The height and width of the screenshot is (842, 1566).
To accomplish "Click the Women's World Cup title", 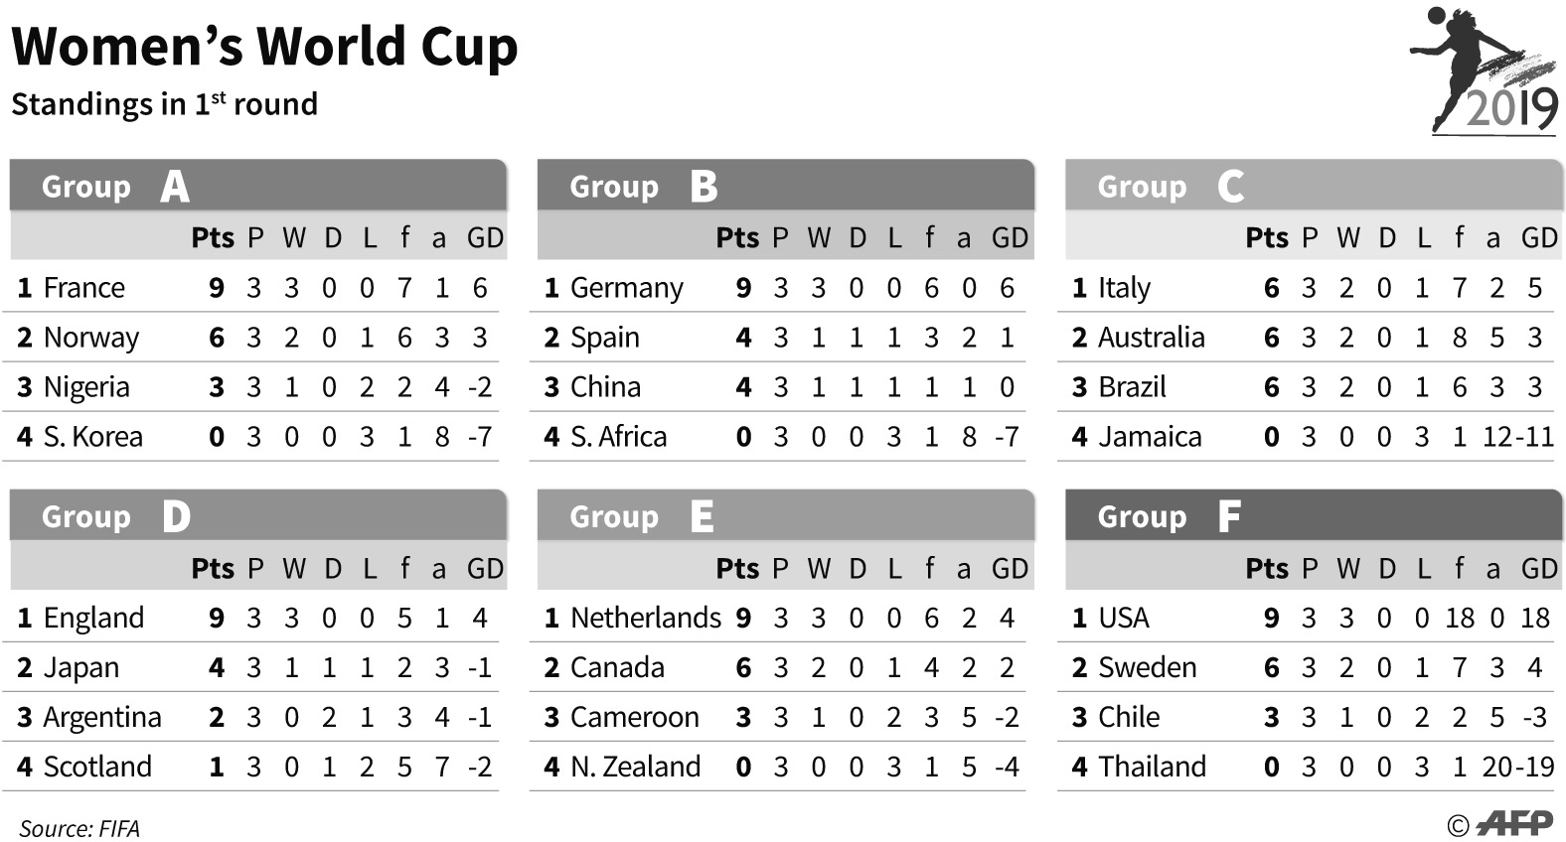I will [x=264, y=47].
